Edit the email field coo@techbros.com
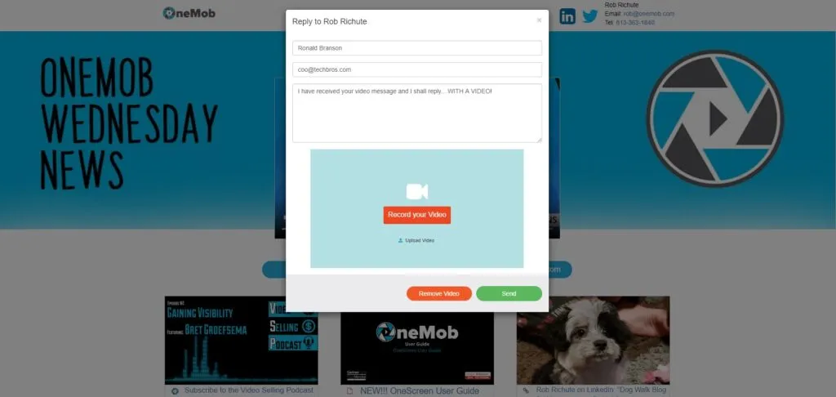 [417, 69]
